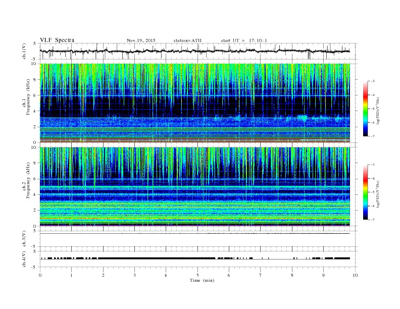The height and width of the screenshot is (309, 400).
Task: Click time axis tick label "1"
Action: pyautogui.click(x=71, y=275)
